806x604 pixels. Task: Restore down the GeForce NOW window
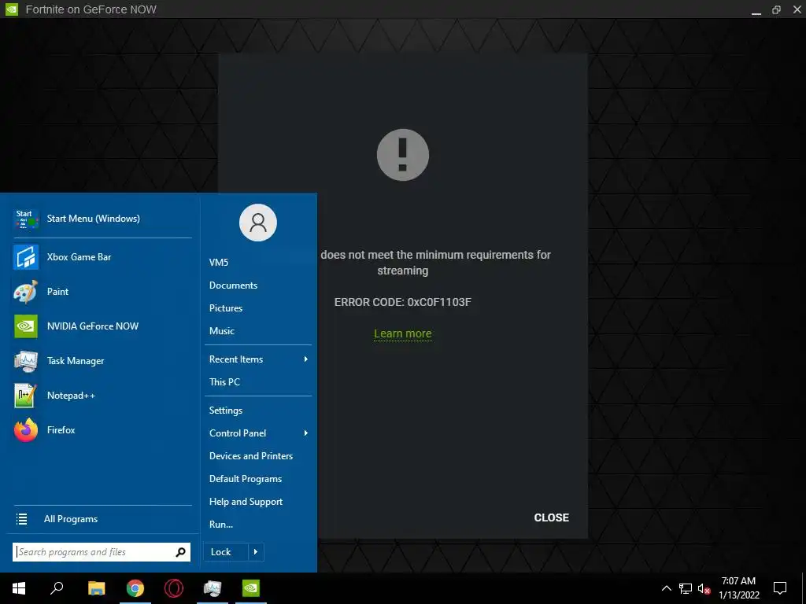(x=776, y=9)
